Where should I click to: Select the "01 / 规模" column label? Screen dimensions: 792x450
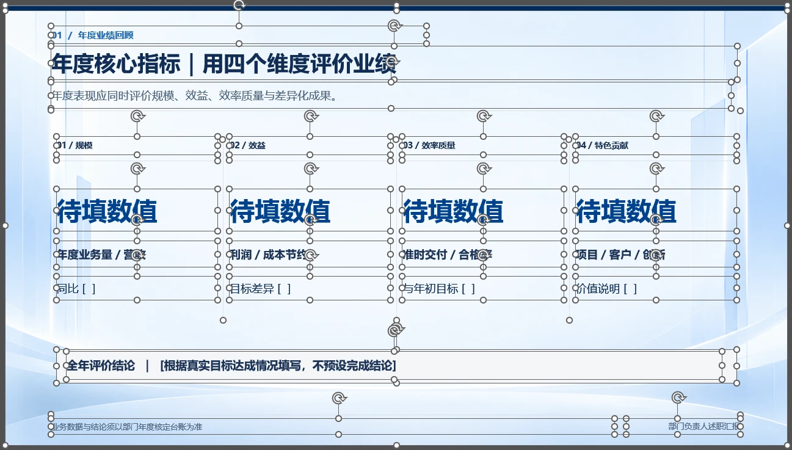click(x=74, y=145)
